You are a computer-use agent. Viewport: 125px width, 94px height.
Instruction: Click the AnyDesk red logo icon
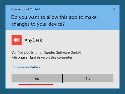(x=17, y=40)
